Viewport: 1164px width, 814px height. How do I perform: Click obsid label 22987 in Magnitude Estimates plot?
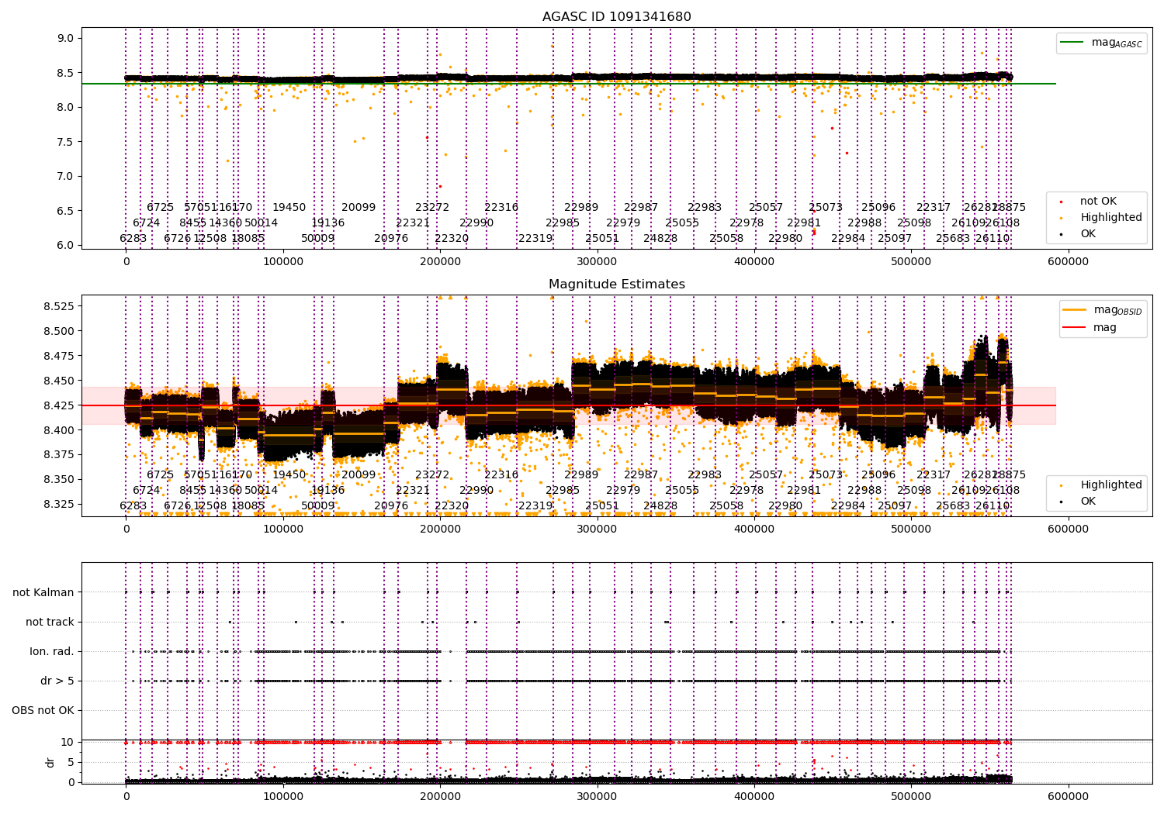641,475
